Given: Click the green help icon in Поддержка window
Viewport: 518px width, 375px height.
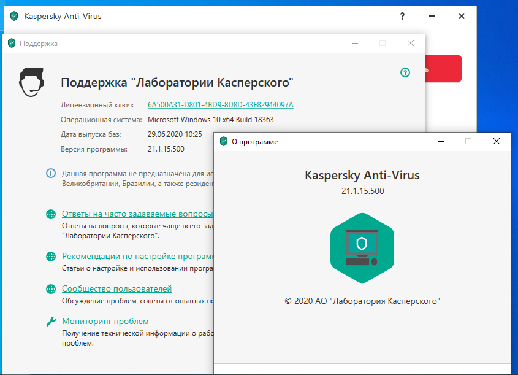Looking at the screenshot, I should click(x=405, y=72).
